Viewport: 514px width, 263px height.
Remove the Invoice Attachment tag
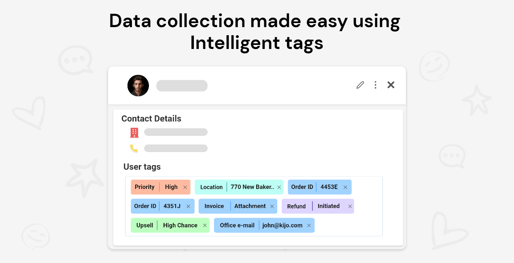272,206
